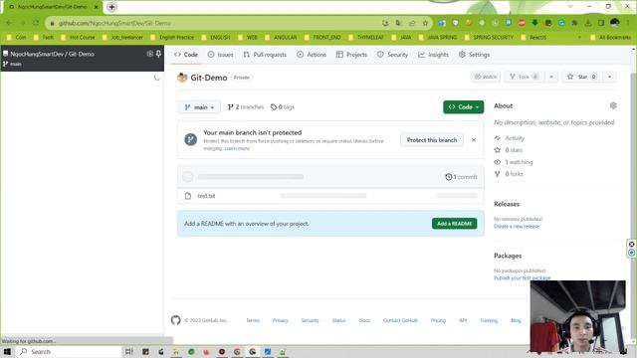Expand the Fork dropdown arrow
This screenshot has width=637, height=358.
tap(551, 77)
